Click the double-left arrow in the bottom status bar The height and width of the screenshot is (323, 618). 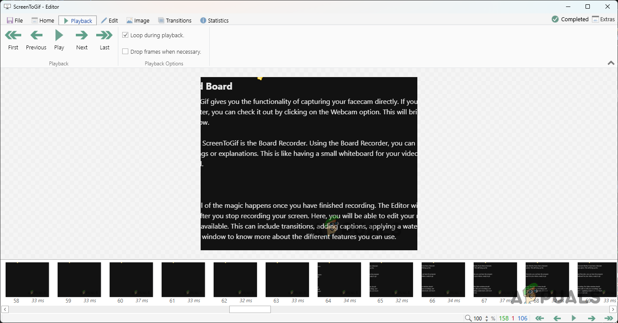(539, 318)
